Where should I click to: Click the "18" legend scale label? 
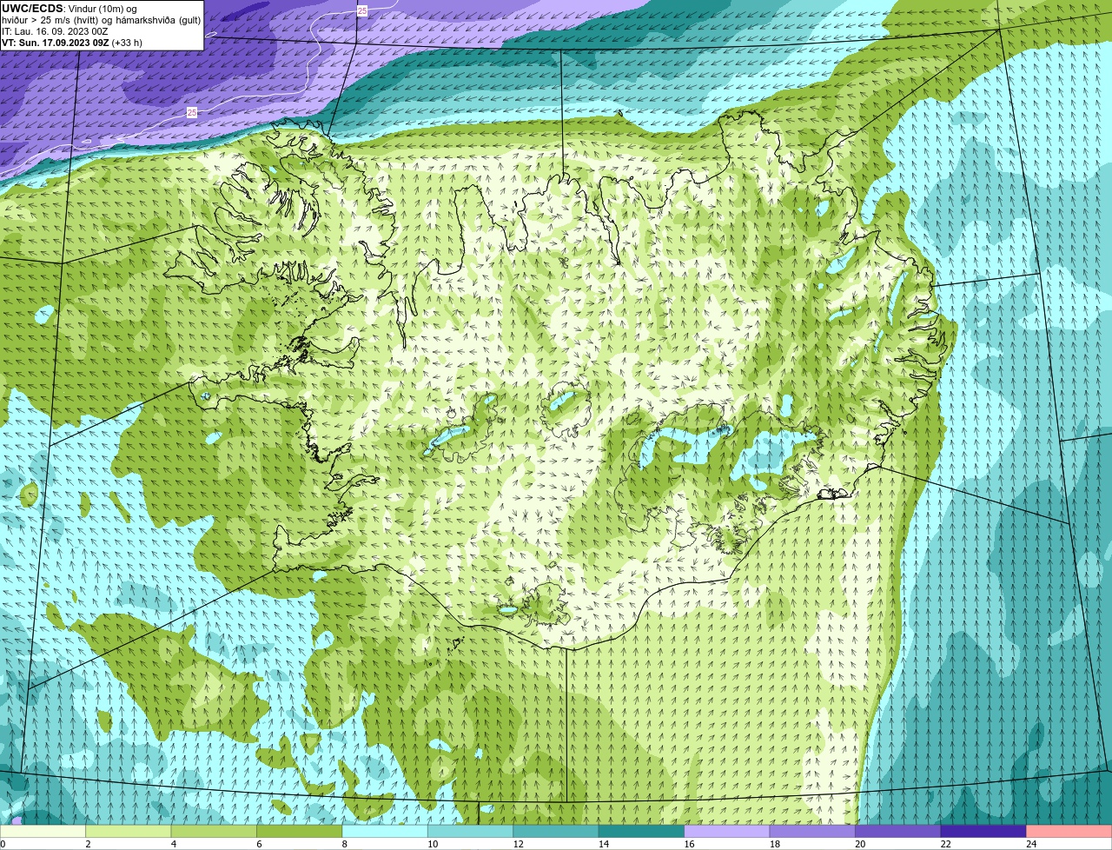(774, 844)
